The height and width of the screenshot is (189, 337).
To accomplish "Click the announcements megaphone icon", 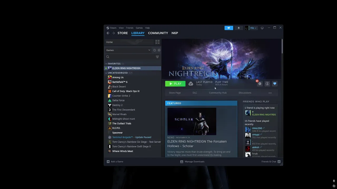I will [x=229, y=28].
